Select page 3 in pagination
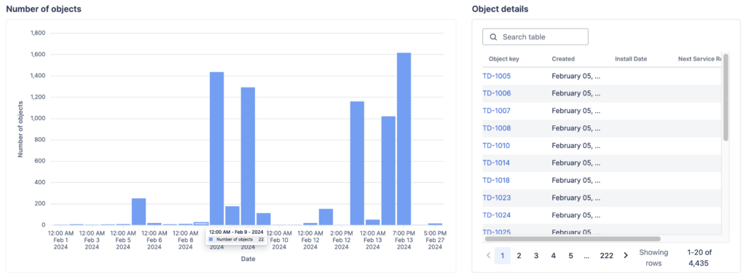Screen dimensions: 746x277 click(x=536, y=256)
